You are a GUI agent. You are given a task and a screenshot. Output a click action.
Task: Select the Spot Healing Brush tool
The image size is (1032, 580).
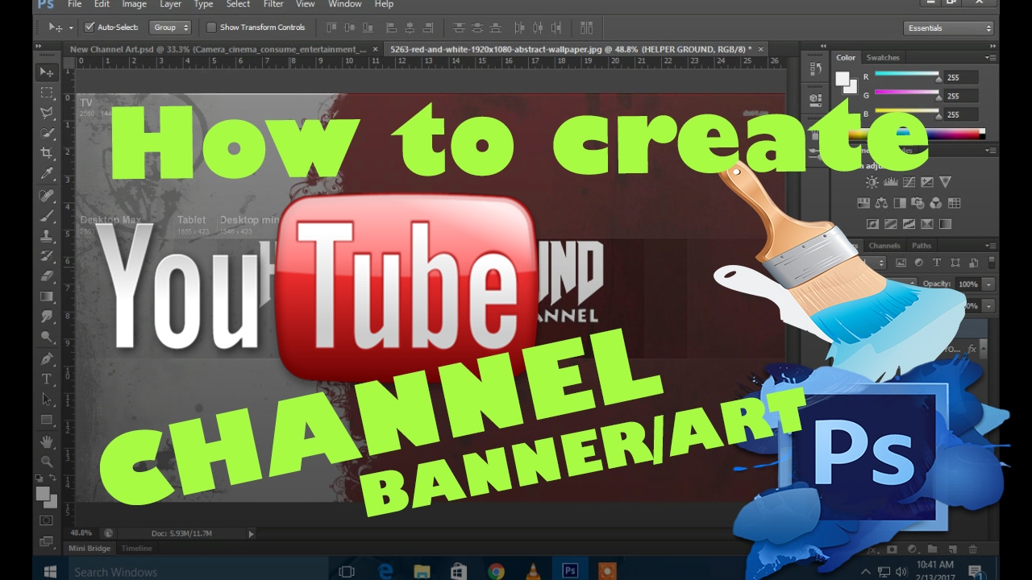tap(47, 196)
